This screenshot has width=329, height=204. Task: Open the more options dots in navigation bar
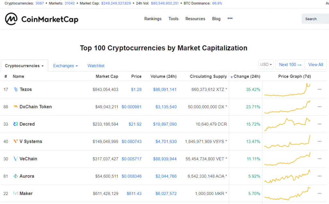click(230, 18)
